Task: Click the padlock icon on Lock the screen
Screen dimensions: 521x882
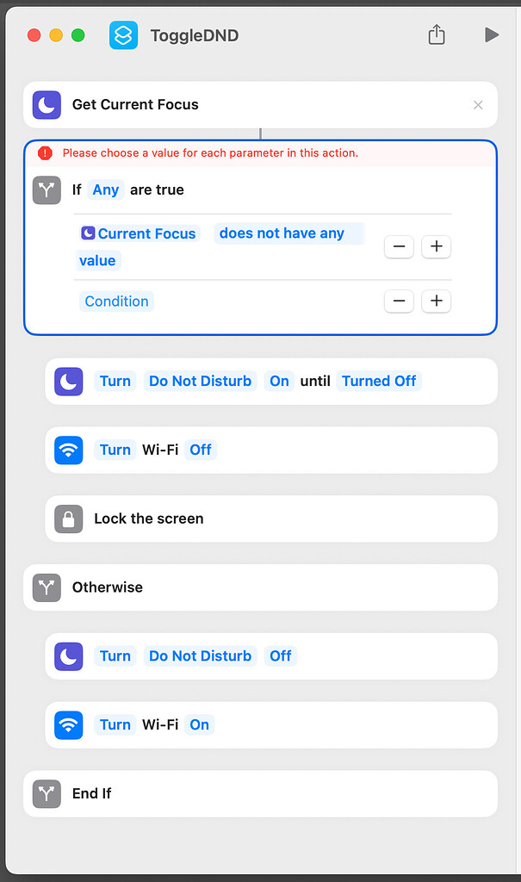Action: pyautogui.click(x=68, y=519)
